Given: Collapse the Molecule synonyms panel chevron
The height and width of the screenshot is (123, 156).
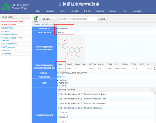Looking at the screenshot, I should click(x=152, y=90).
